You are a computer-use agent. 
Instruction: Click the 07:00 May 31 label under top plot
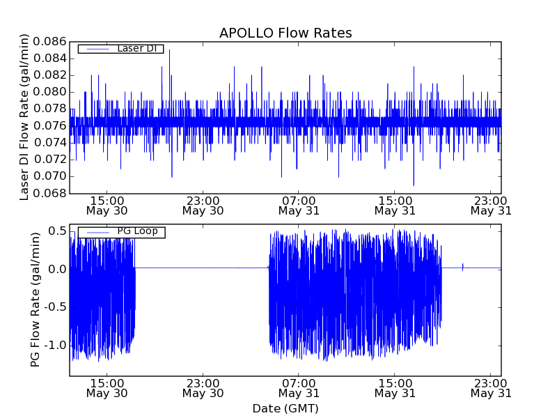pos(299,205)
